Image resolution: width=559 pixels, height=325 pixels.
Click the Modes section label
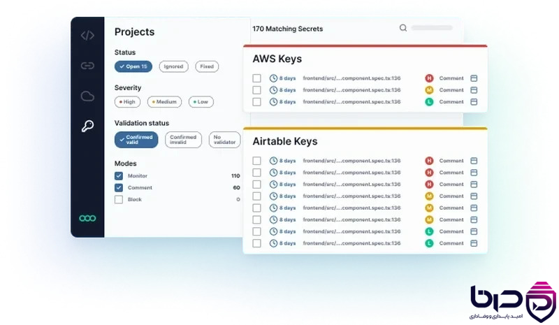125,164
